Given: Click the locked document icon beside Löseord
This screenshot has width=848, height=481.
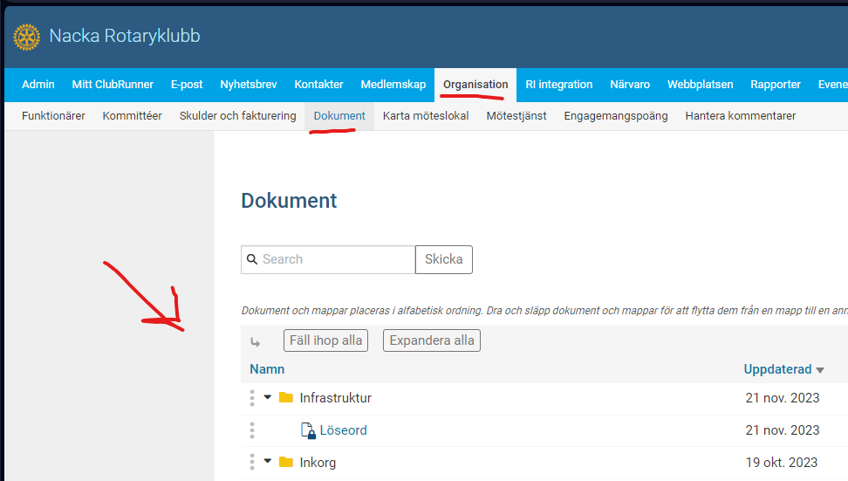Looking at the screenshot, I should [x=308, y=430].
